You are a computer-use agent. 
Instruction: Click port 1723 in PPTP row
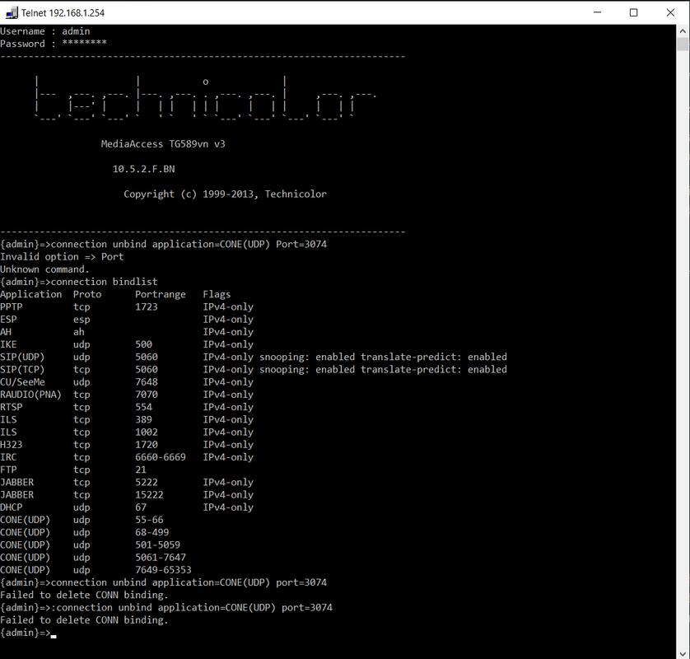(x=146, y=306)
